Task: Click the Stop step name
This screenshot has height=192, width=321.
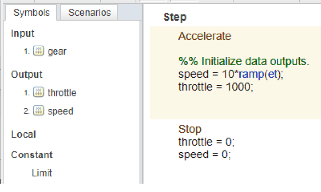Action: coord(190,129)
